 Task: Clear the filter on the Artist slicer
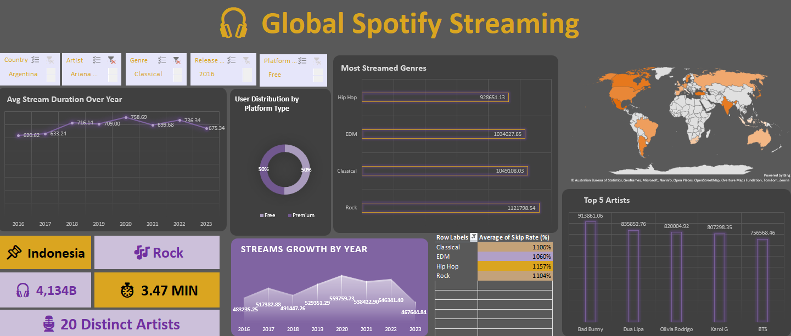click(x=112, y=60)
